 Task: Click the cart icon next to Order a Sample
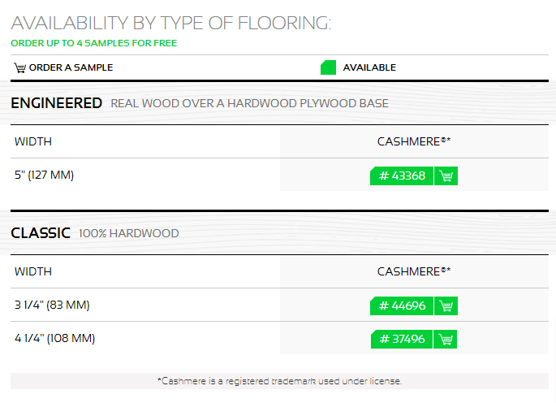(x=19, y=67)
